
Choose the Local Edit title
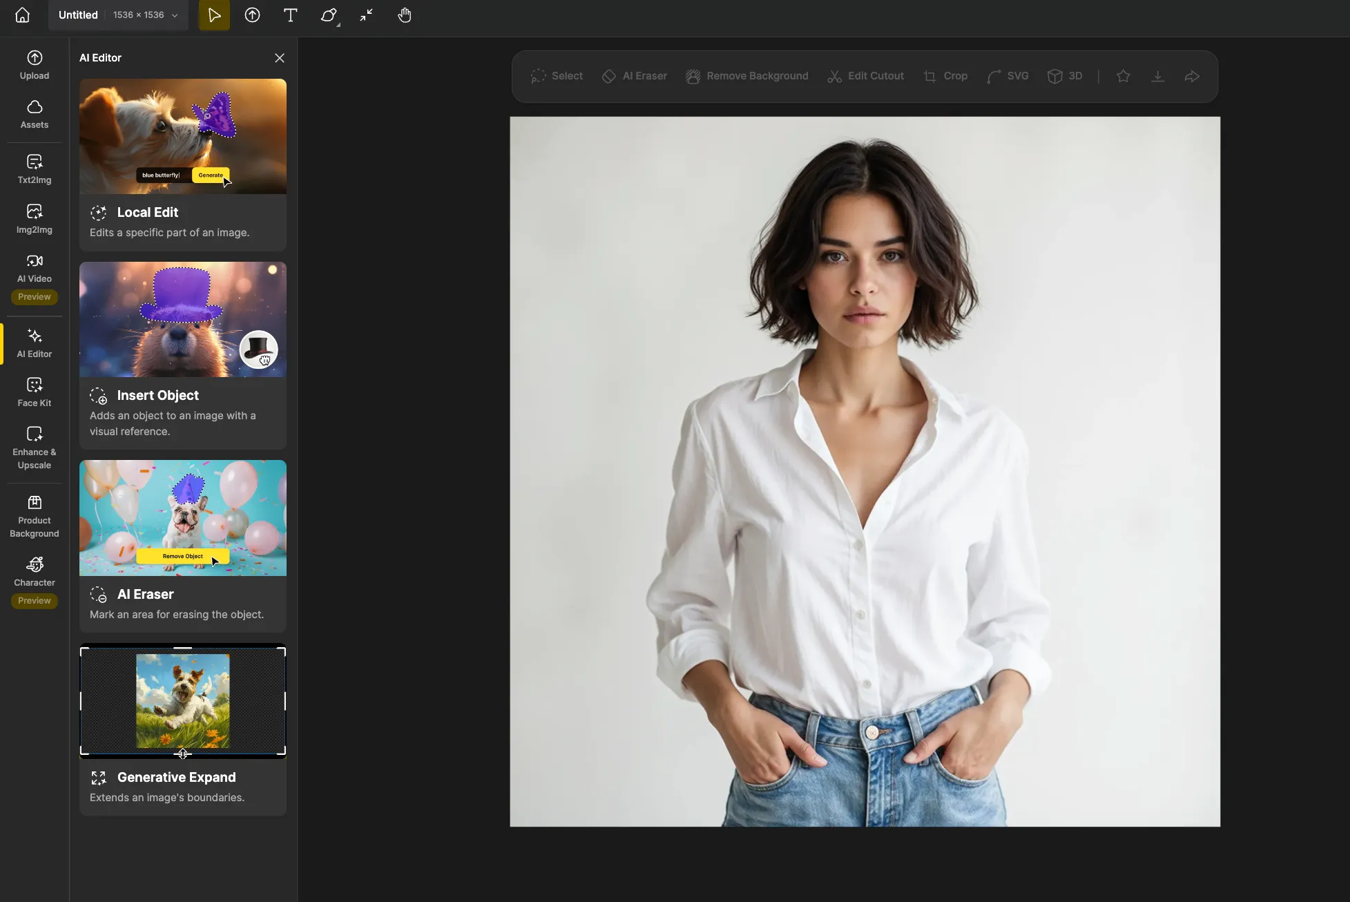[148, 212]
